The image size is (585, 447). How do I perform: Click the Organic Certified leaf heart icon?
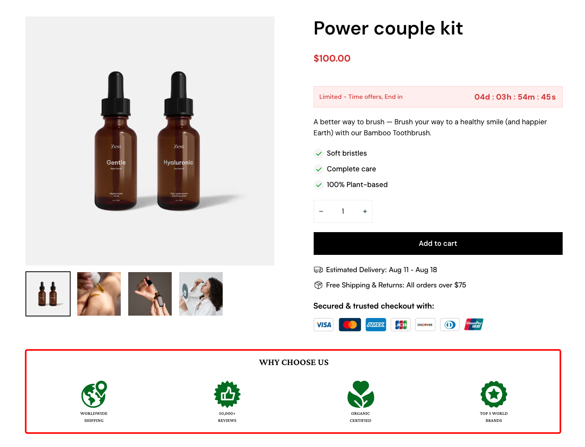(361, 394)
